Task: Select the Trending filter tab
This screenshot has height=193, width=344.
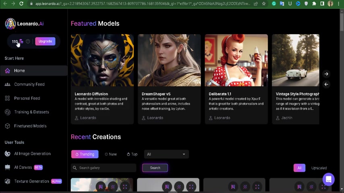Action: [x=85, y=154]
